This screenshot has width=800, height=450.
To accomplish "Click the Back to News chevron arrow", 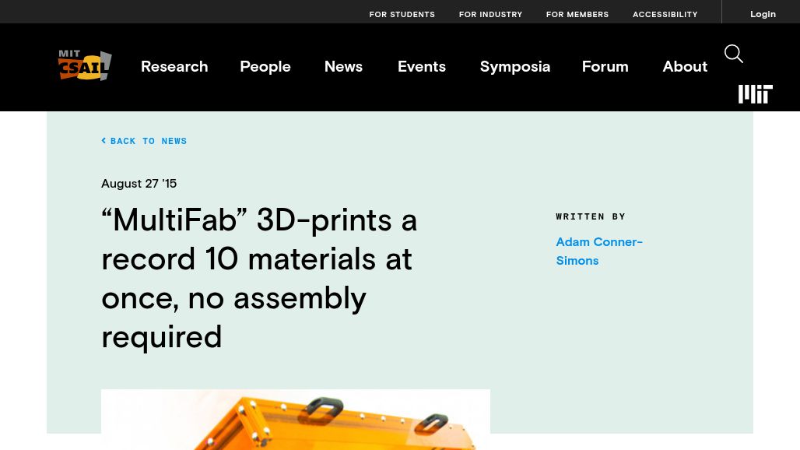I will tap(104, 141).
